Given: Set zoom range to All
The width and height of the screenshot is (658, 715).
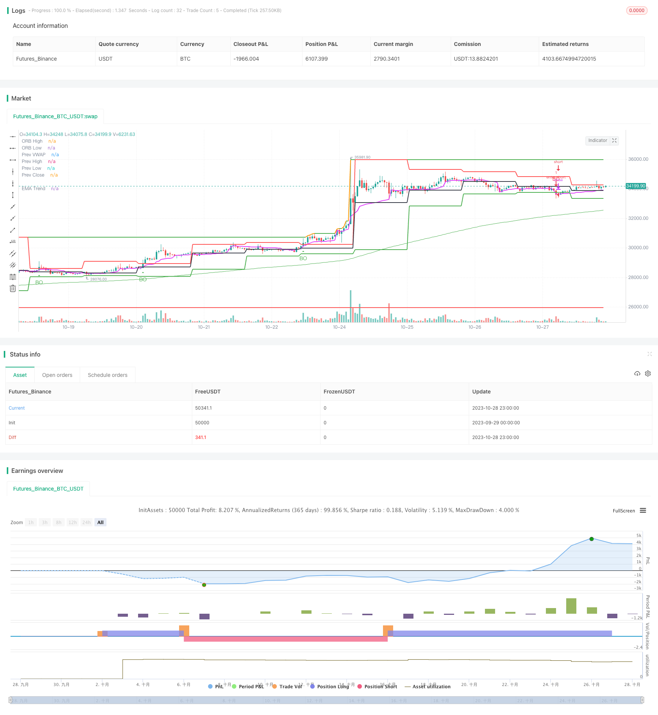Looking at the screenshot, I should click(100, 522).
